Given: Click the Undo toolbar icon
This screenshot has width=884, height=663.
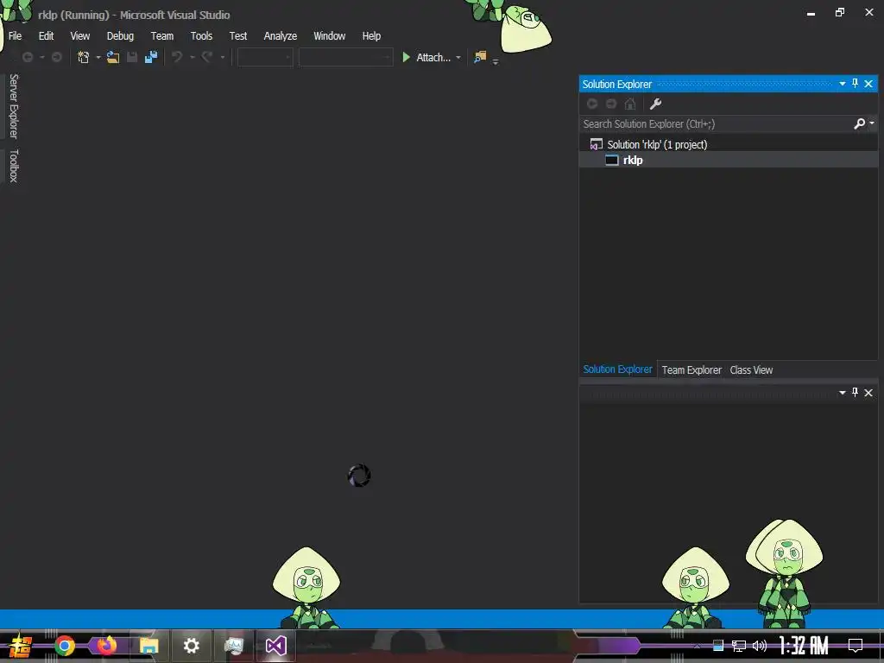Looking at the screenshot, I should coord(177,58).
